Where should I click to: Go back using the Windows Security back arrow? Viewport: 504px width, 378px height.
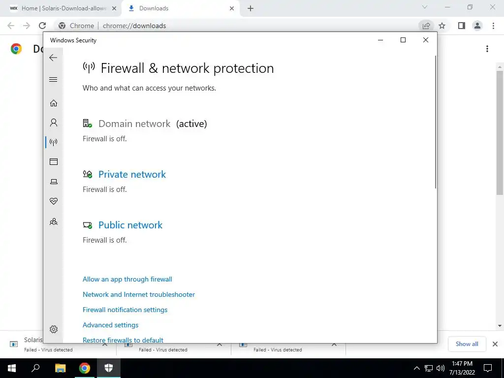53,58
